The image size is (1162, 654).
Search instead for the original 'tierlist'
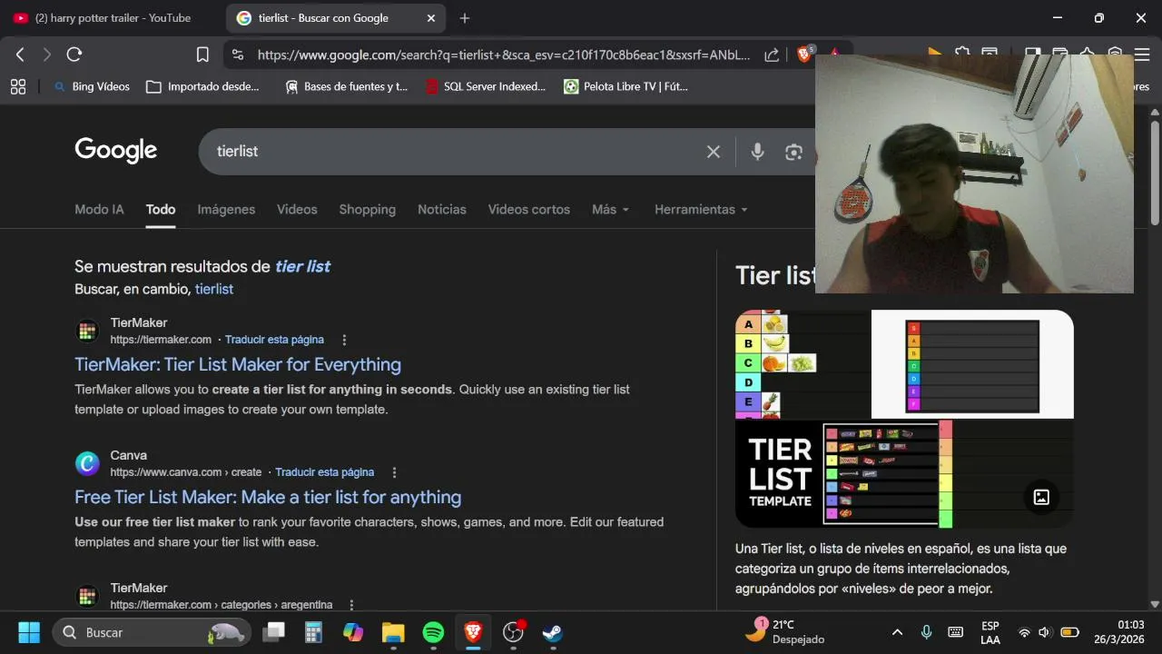click(x=214, y=289)
